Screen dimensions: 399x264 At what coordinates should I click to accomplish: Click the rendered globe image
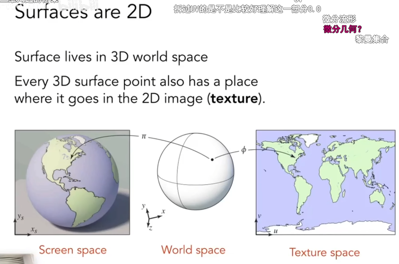click(x=72, y=182)
